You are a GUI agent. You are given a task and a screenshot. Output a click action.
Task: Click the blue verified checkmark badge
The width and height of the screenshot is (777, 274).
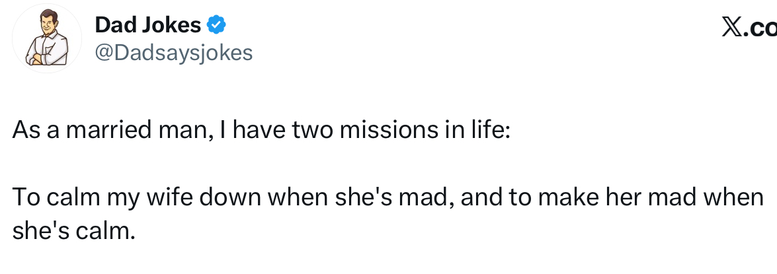click(x=216, y=24)
